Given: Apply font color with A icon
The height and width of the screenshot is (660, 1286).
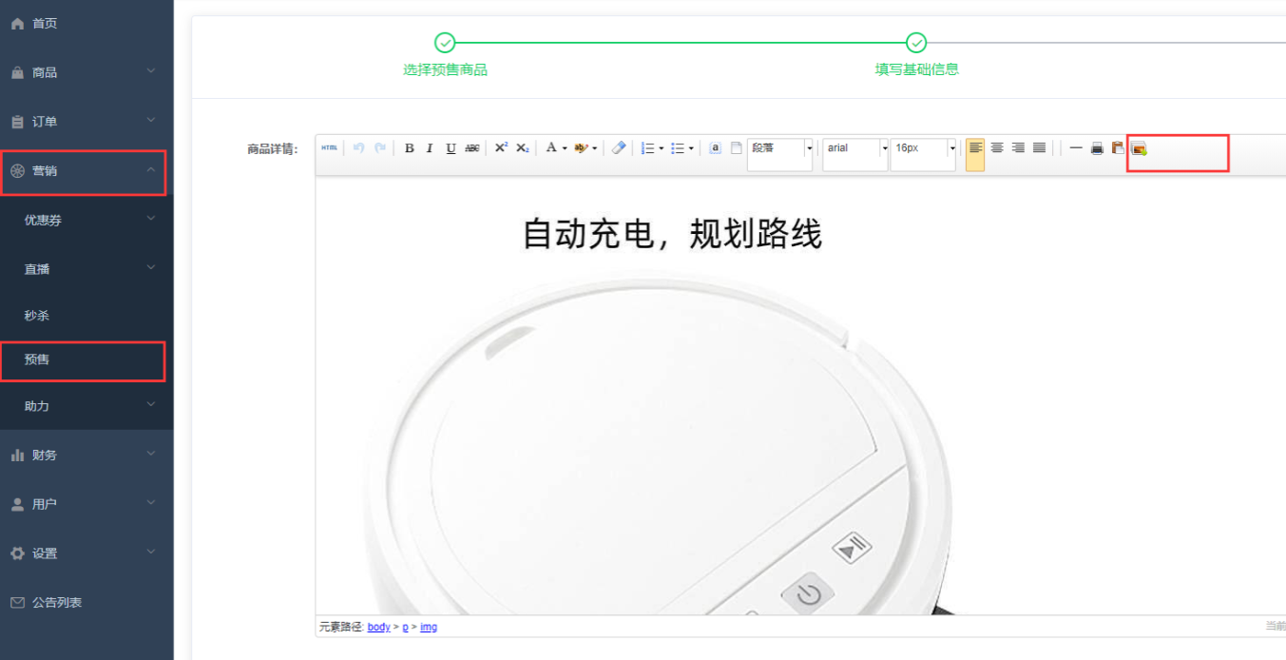Looking at the screenshot, I should click(550, 148).
